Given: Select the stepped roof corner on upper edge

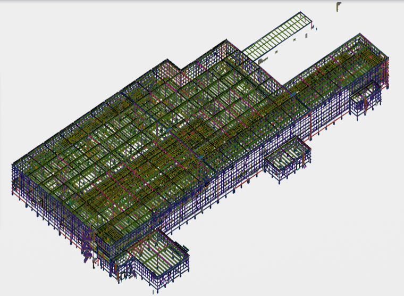Looking at the screenshot, I should click(184, 67).
